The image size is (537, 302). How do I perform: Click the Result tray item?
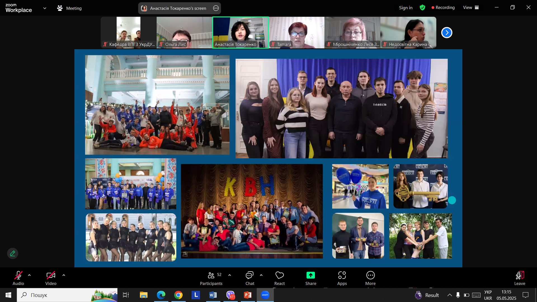tap(427, 295)
